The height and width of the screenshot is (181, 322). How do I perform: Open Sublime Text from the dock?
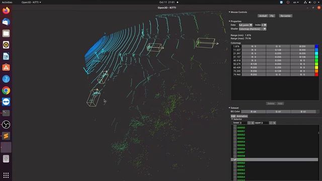point(6,136)
